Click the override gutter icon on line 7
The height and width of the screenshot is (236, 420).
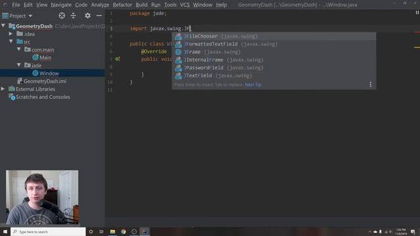click(117, 59)
